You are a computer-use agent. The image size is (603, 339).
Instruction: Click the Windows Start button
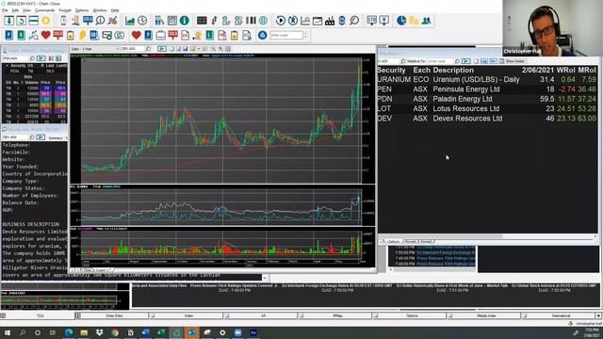(8, 332)
